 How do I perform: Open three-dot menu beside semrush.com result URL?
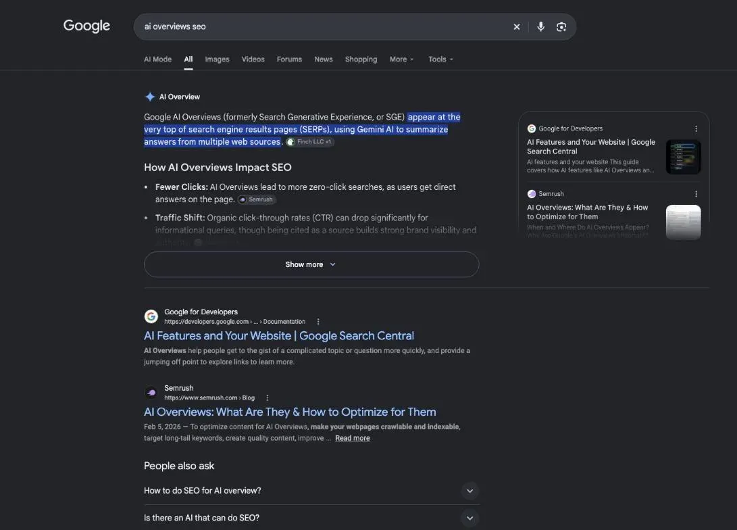click(x=268, y=398)
